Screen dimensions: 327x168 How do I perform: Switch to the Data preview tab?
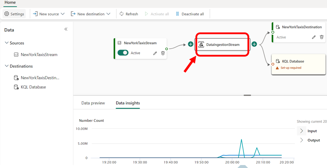coord(93,103)
